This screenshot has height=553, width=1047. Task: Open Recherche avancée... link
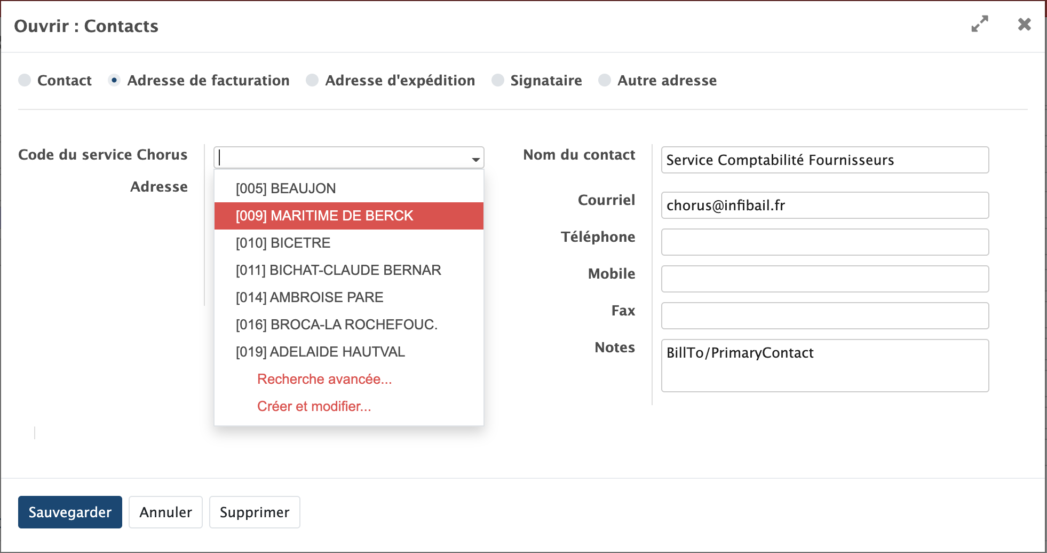324,379
